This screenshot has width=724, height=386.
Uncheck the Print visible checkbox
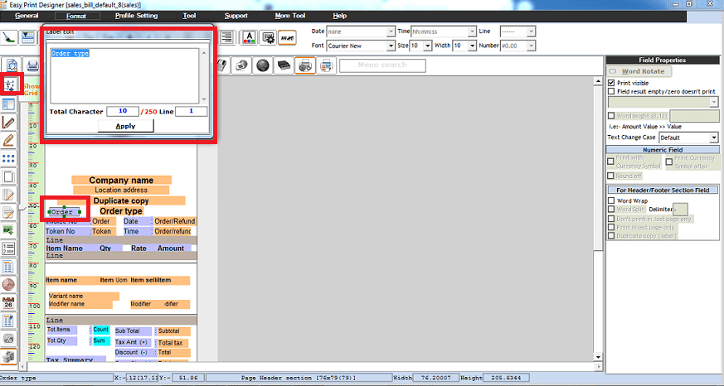pos(611,83)
